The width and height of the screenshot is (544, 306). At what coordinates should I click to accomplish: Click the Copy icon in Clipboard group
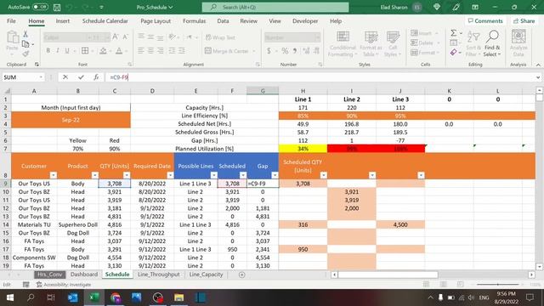pyautogui.click(x=25, y=44)
